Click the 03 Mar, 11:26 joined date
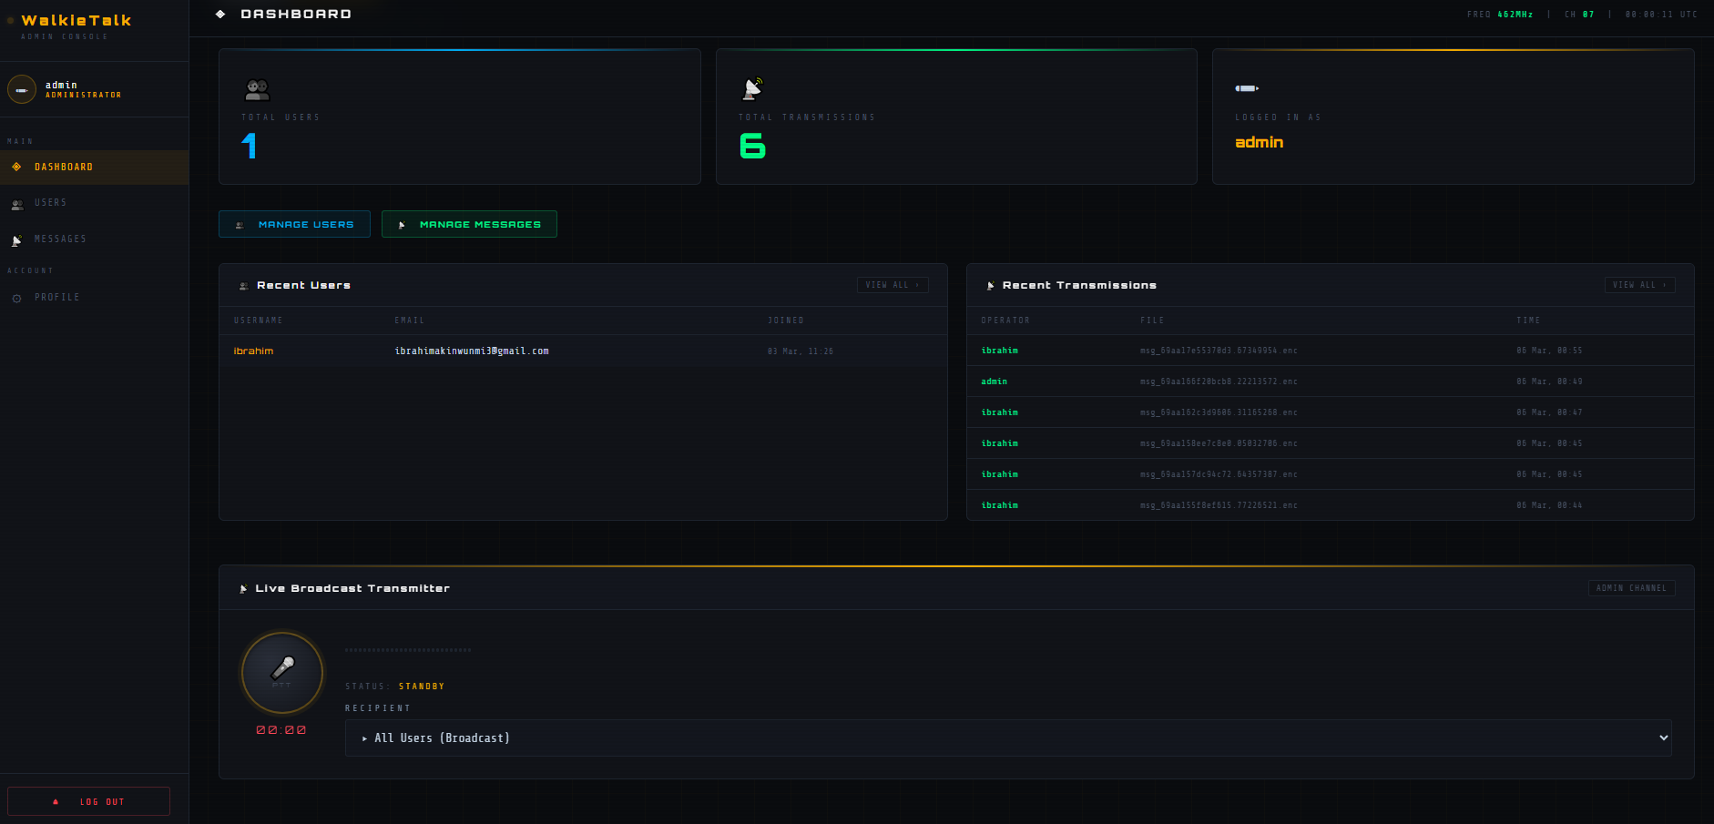 tap(801, 351)
